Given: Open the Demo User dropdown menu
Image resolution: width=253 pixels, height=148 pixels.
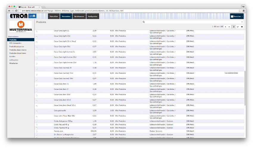Looking at the screenshot, I should tap(237, 16).
